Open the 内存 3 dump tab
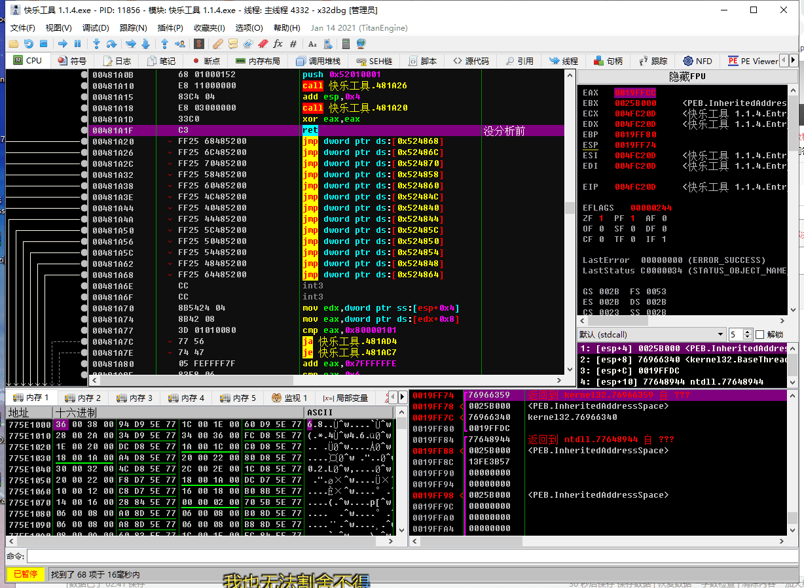 click(134, 398)
